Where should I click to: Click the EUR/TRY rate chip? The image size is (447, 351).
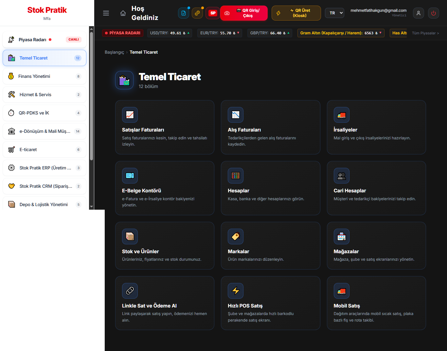click(x=220, y=33)
